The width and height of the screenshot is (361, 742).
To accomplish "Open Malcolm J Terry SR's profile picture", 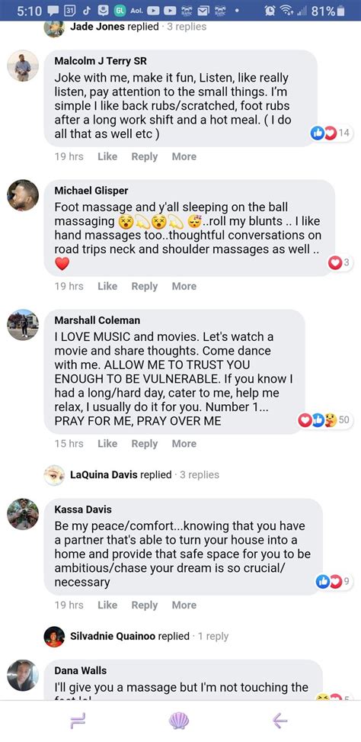I will tap(23, 66).
